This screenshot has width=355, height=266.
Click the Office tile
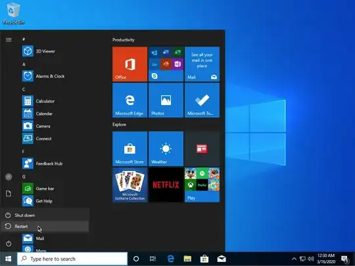click(x=130, y=64)
